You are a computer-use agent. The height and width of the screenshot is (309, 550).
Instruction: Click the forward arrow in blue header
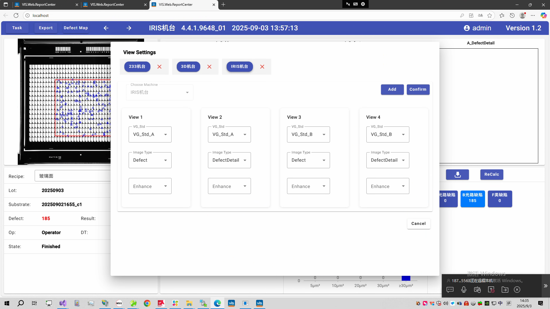click(129, 28)
